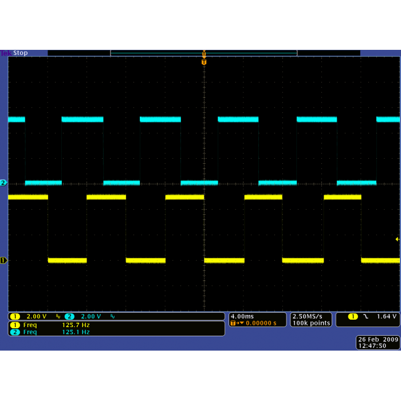Click the cyan channel 2 badge beside 2.00 V
Screen dimensions: 401x401
coord(69,316)
